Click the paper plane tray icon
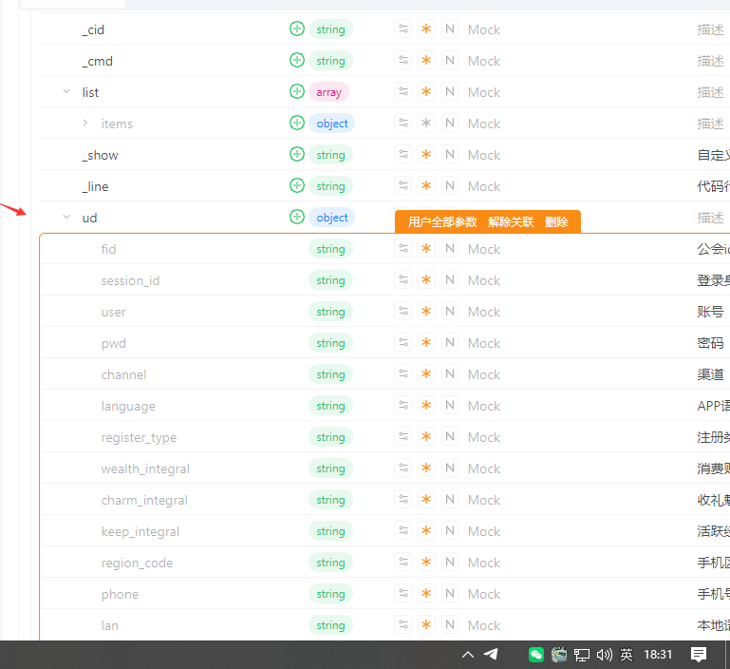Screen dimensions: 730x669 [491, 655]
